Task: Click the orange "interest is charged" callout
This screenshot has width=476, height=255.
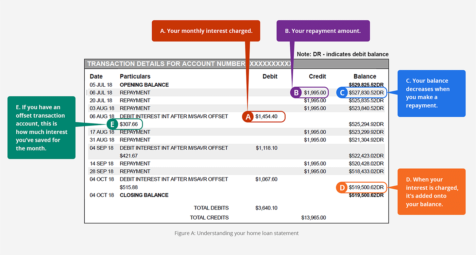Action: click(431, 191)
